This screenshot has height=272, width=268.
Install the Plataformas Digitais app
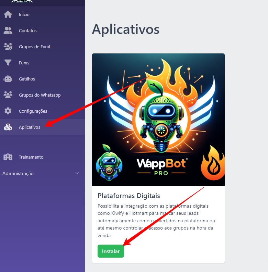(111, 251)
